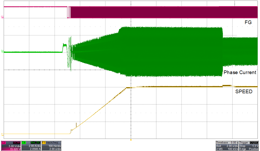Click the C1 source badge in Trigger box
Viewport: 260px width, 151px height.
pos(252,142)
